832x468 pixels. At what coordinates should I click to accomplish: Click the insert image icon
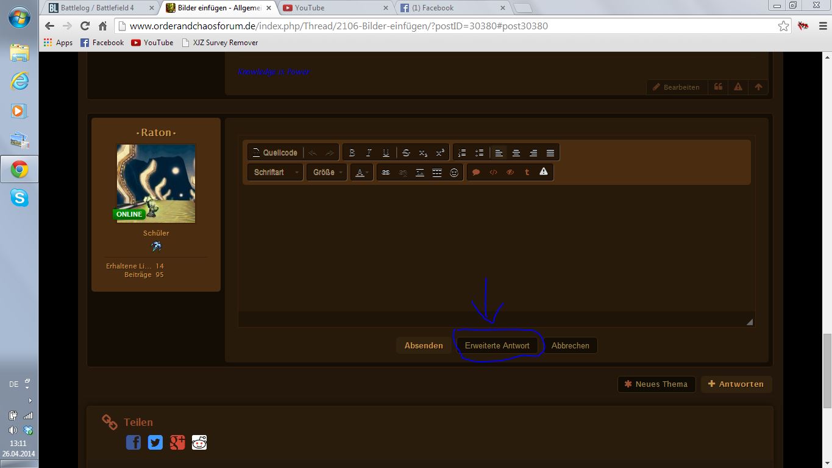tap(420, 173)
